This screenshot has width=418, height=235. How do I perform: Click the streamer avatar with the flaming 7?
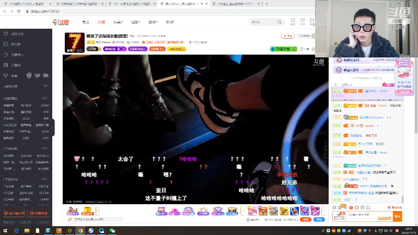point(75,42)
